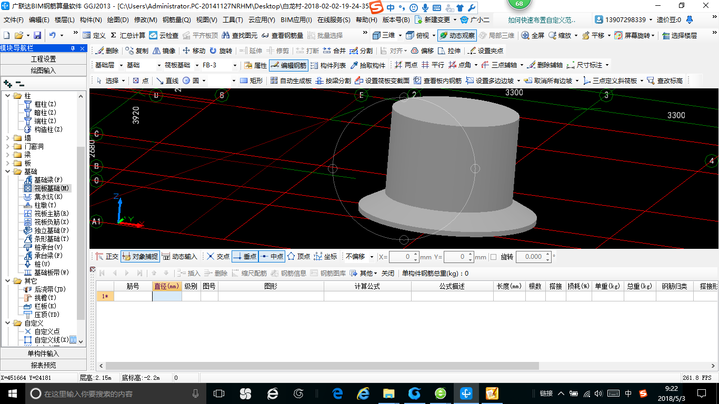The width and height of the screenshot is (719, 404).
Task: Open the 构件(N) menu
Action: pyautogui.click(x=91, y=19)
